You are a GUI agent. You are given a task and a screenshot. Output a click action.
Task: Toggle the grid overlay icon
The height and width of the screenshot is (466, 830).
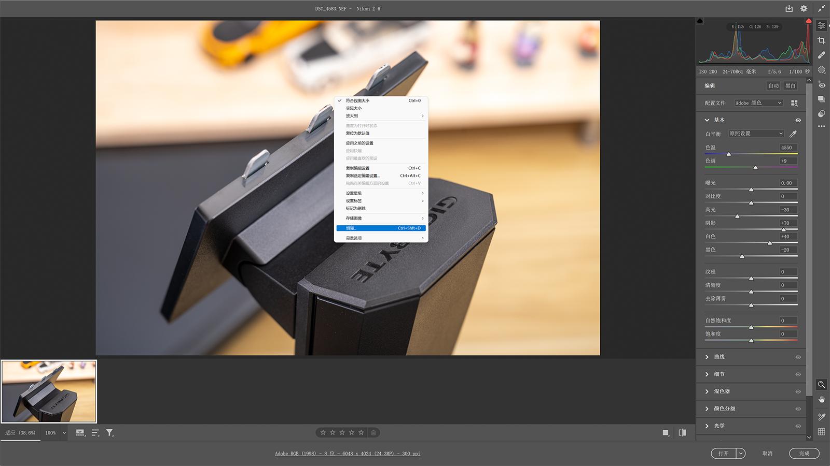click(822, 431)
